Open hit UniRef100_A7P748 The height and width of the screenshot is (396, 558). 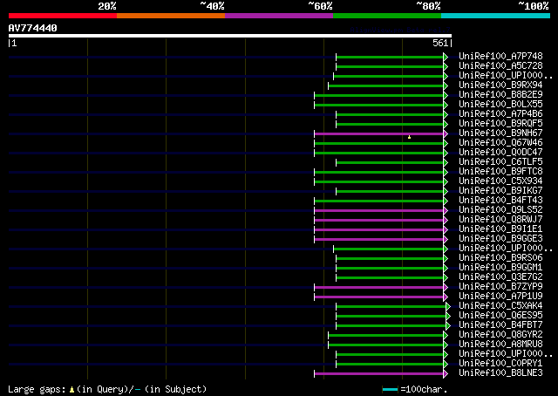500,57
